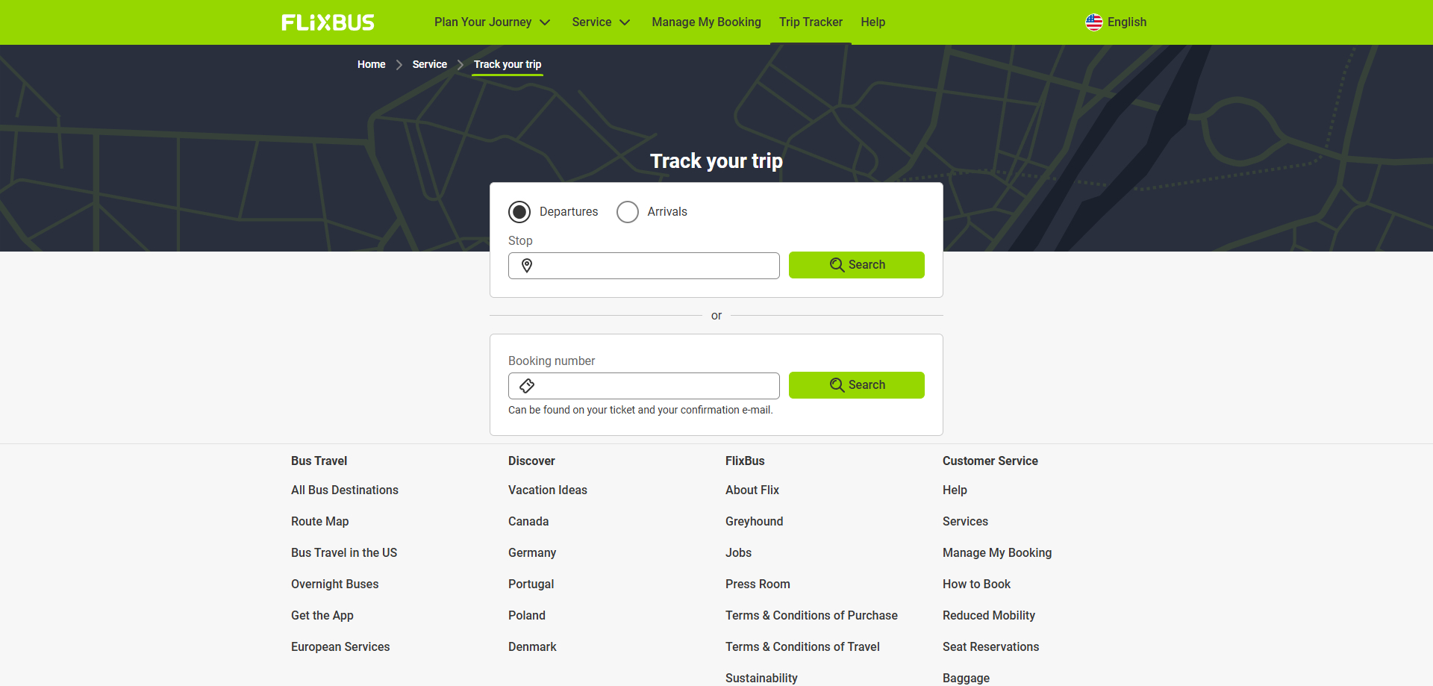Select the Departures radio button
The height and width of the screenshot is (686, 1433).
(519, 212)
